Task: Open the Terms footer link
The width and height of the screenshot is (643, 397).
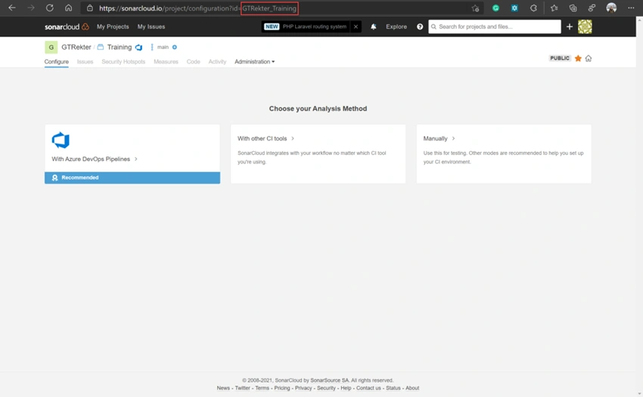Action: click(262, 388)
